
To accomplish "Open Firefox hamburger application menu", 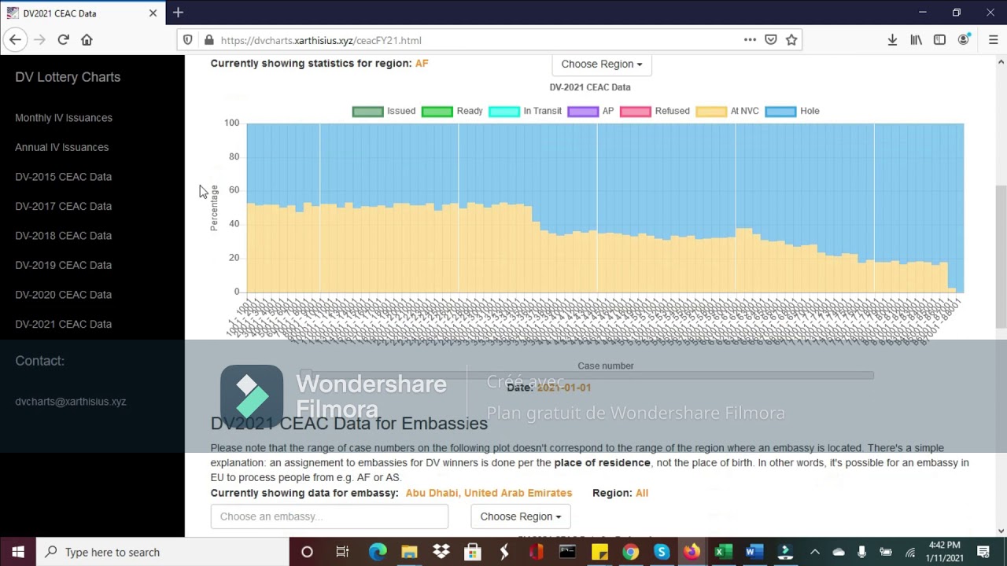I will (x=993, y=39).
